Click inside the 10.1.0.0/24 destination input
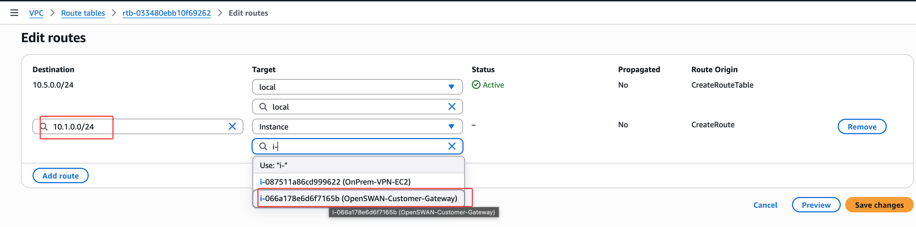 142,127
